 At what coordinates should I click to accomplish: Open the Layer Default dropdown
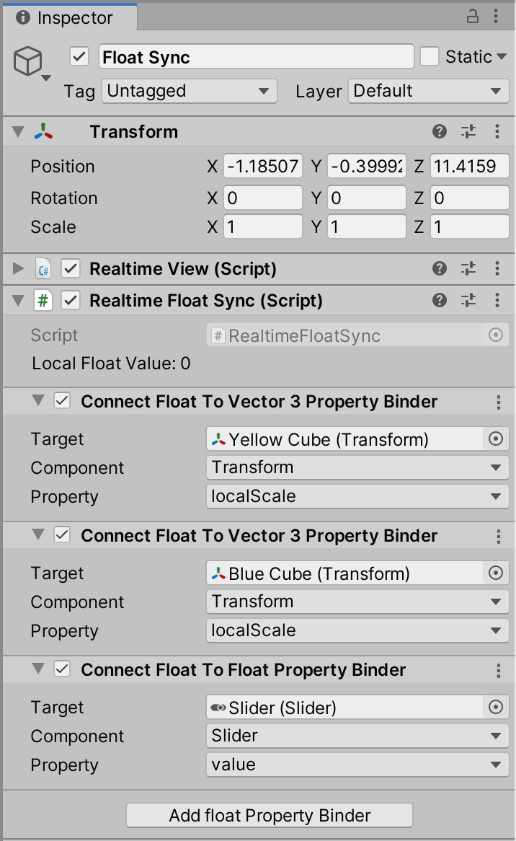click(x=428, y=91)
